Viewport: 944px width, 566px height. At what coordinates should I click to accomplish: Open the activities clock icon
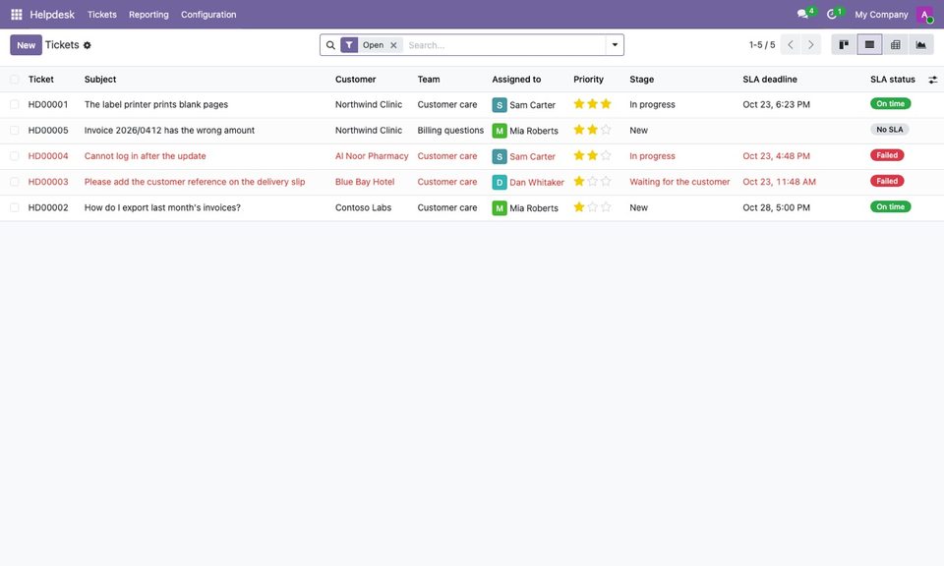tap(832, 14)
